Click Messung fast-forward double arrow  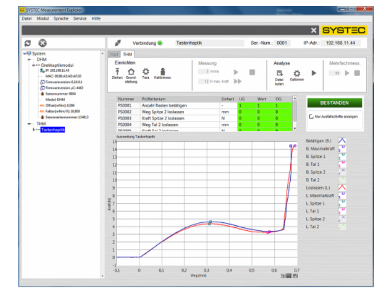click(238, 81)
